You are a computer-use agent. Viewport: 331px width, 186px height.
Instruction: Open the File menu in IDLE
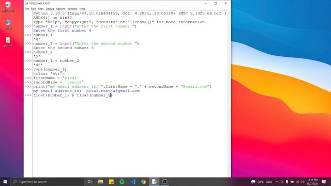tap(26, 9)
